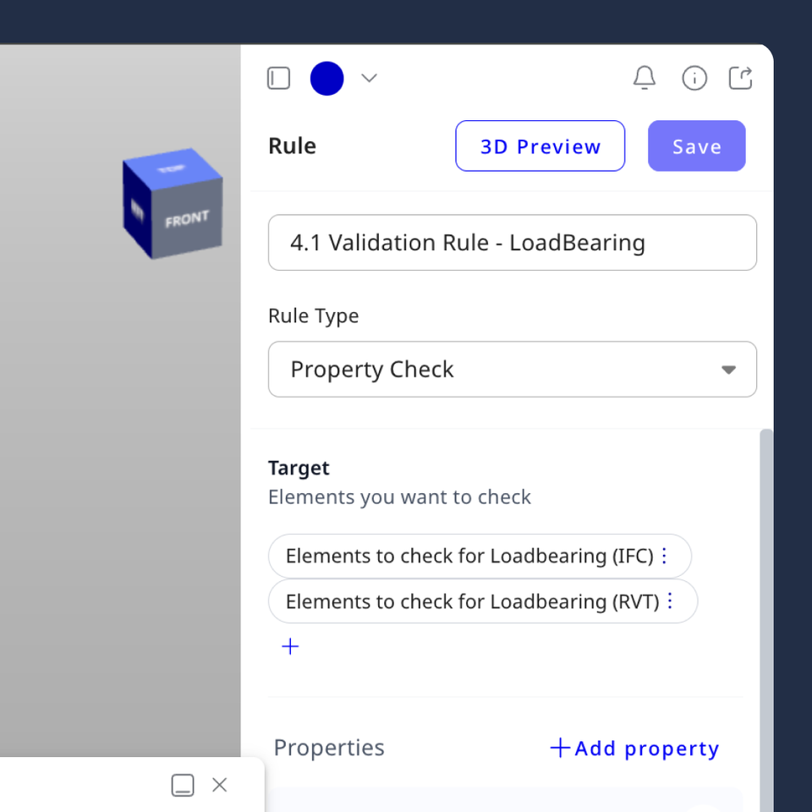The image size is (812, 812).
Task: Open options menu on the IFC target pill
Action: [665, 556]
